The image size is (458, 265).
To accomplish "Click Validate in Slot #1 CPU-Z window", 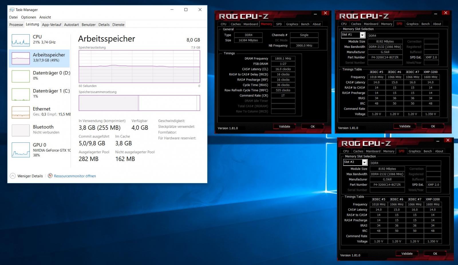I will [x=405, y=126].
